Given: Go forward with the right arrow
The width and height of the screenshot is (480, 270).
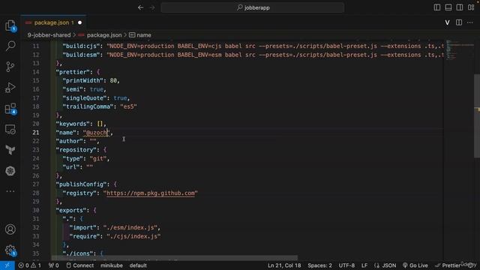Looking at the screenshot, I should [x=152, y=7].
